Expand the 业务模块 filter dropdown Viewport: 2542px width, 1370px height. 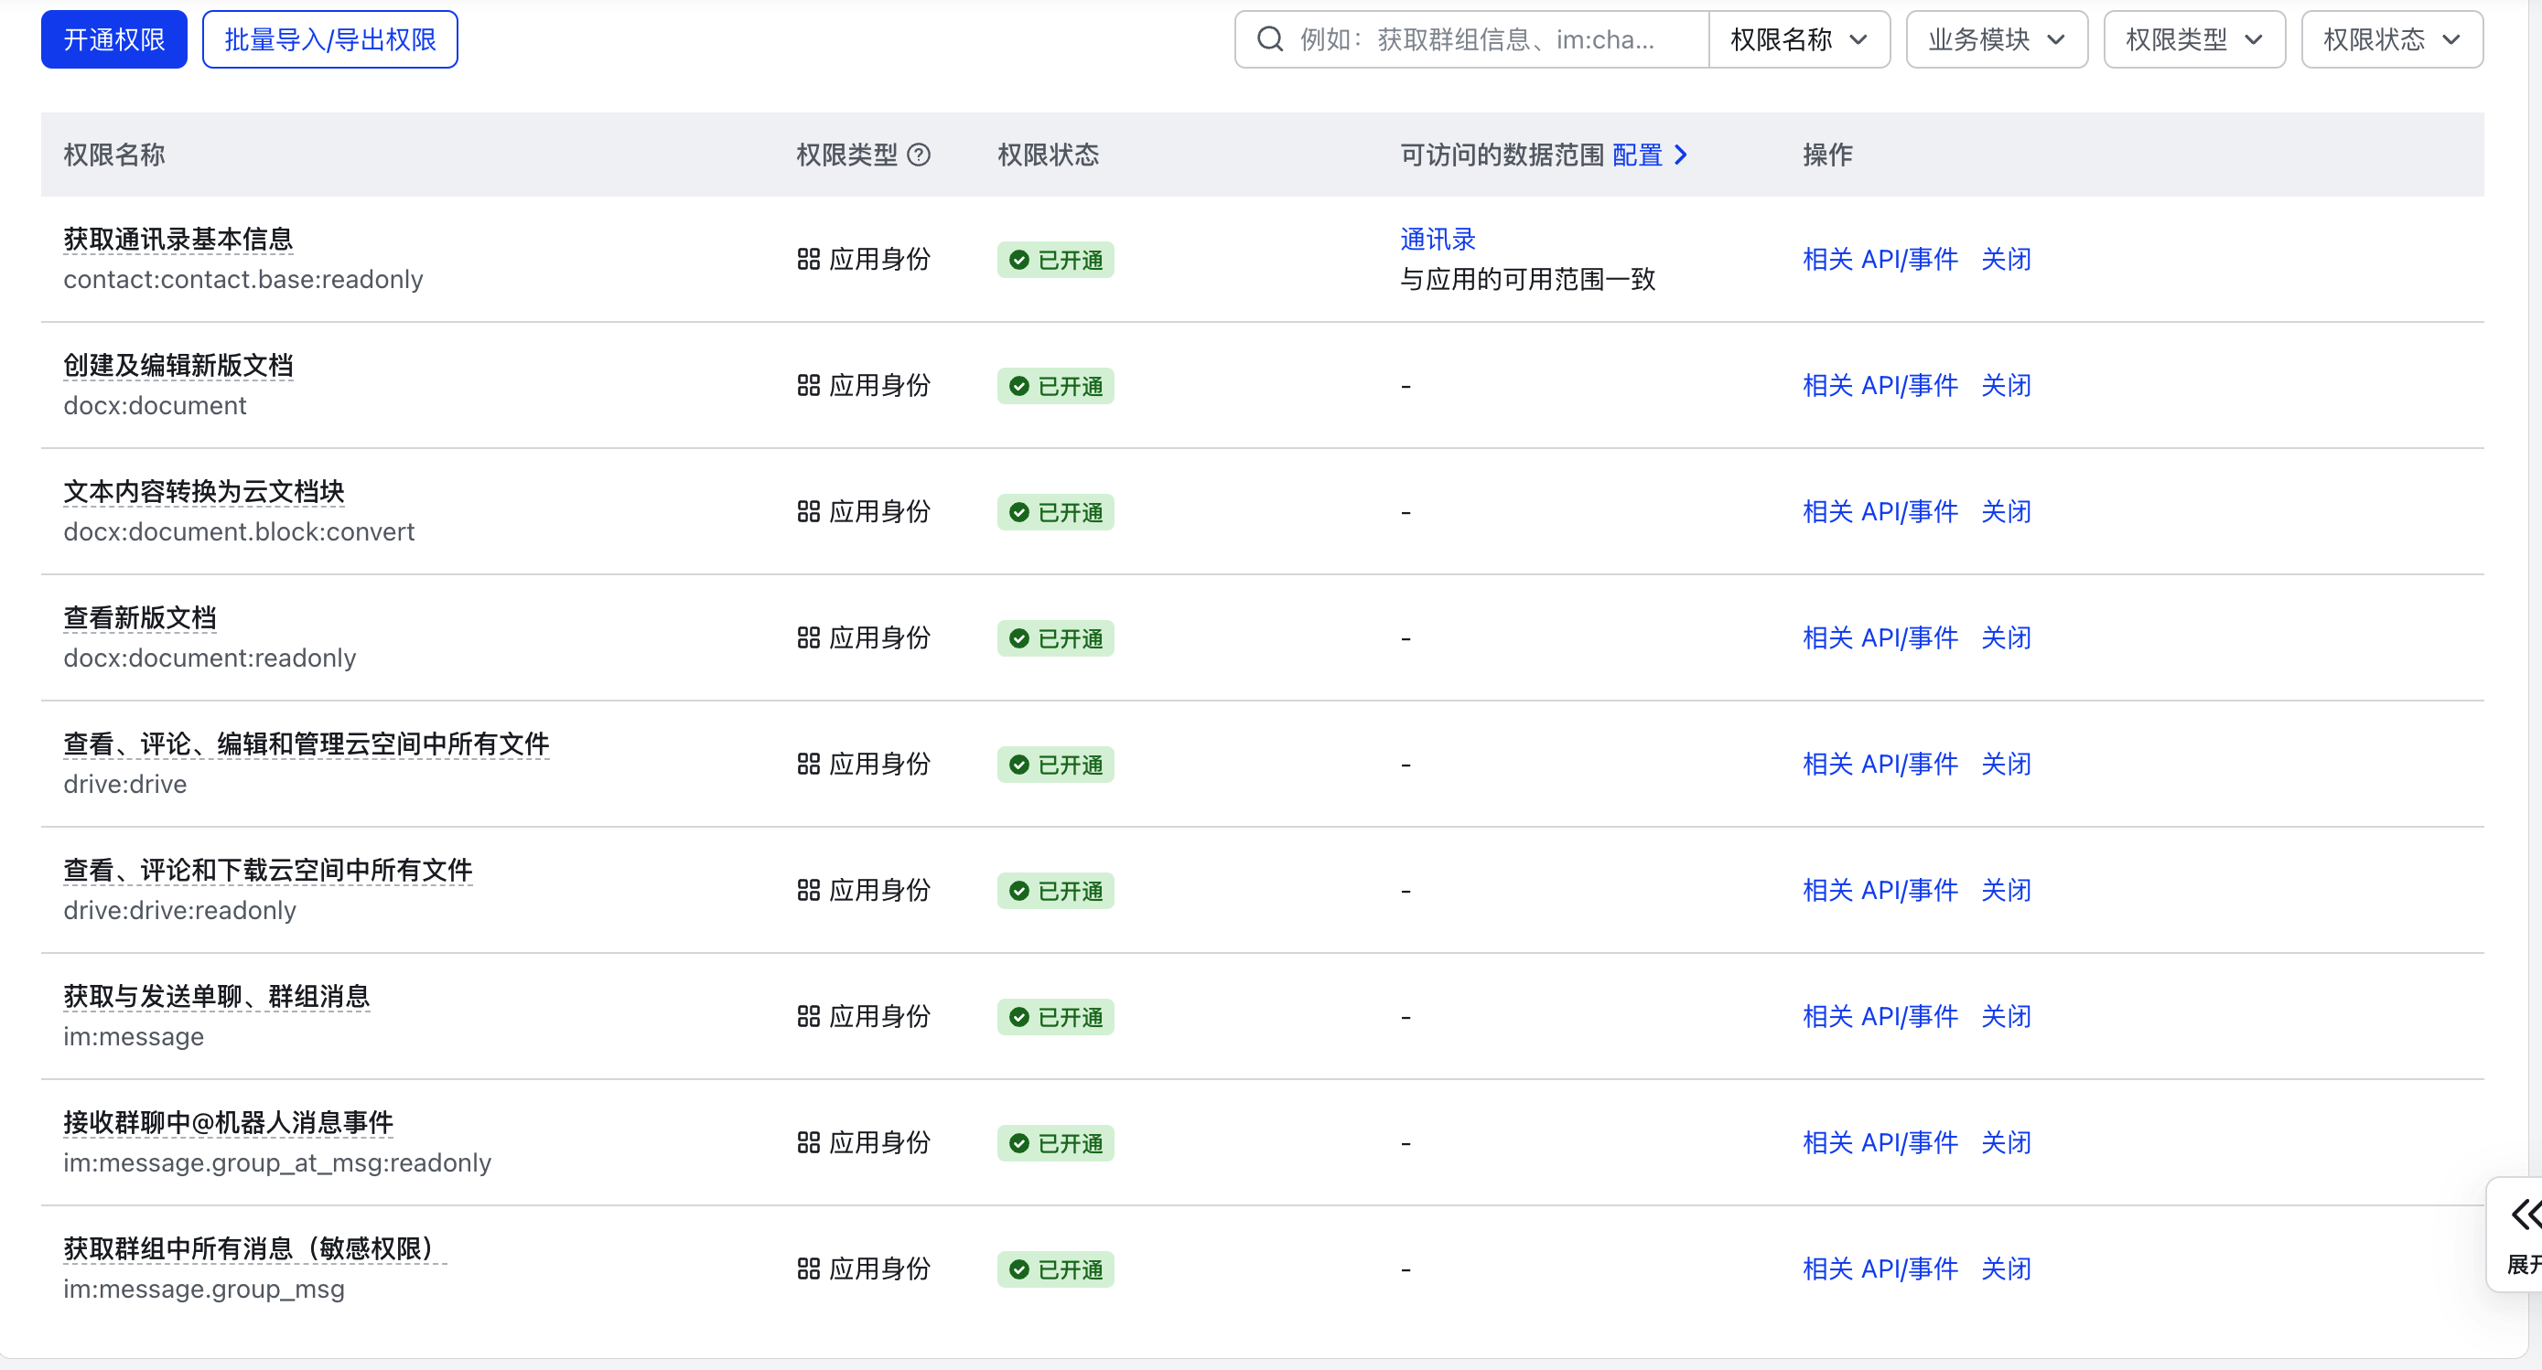tap(1996, 39)
